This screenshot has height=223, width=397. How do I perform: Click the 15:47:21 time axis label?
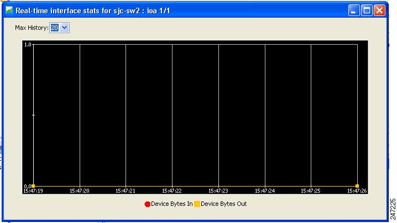pos(126,191)
